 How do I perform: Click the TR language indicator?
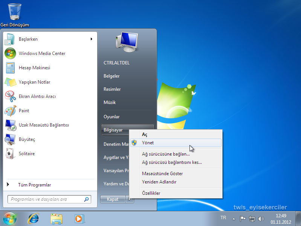point(223,218)
